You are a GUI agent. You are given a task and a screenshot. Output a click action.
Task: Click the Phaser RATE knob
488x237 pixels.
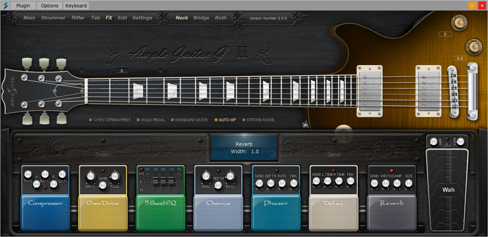click(x=282, y=183)
